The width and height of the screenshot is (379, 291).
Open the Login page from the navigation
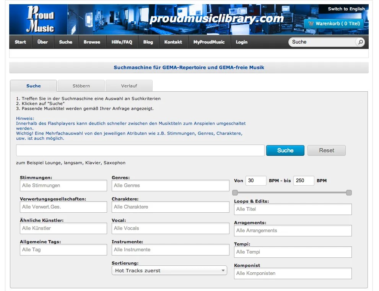[241, 42]
